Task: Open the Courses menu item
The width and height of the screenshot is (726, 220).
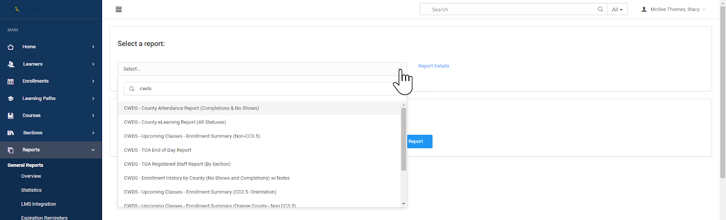Action: click(x=51, y=116)
